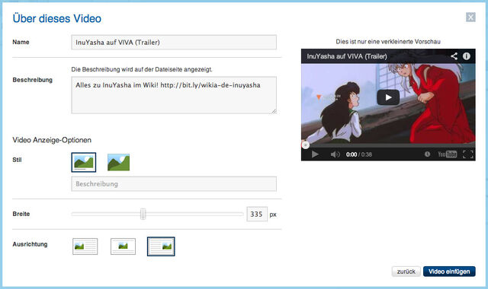The width and height of the screenshot is (488, 289).
Task: Click the zurück button
Action: 406,272
